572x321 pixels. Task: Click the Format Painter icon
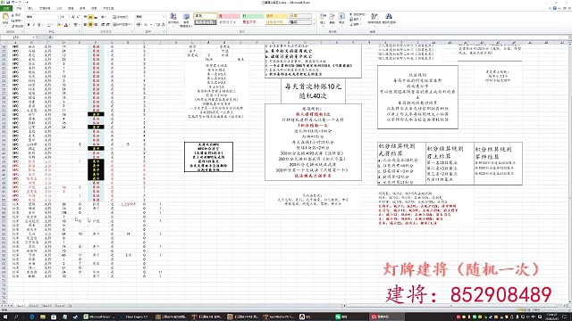[13, 26]
